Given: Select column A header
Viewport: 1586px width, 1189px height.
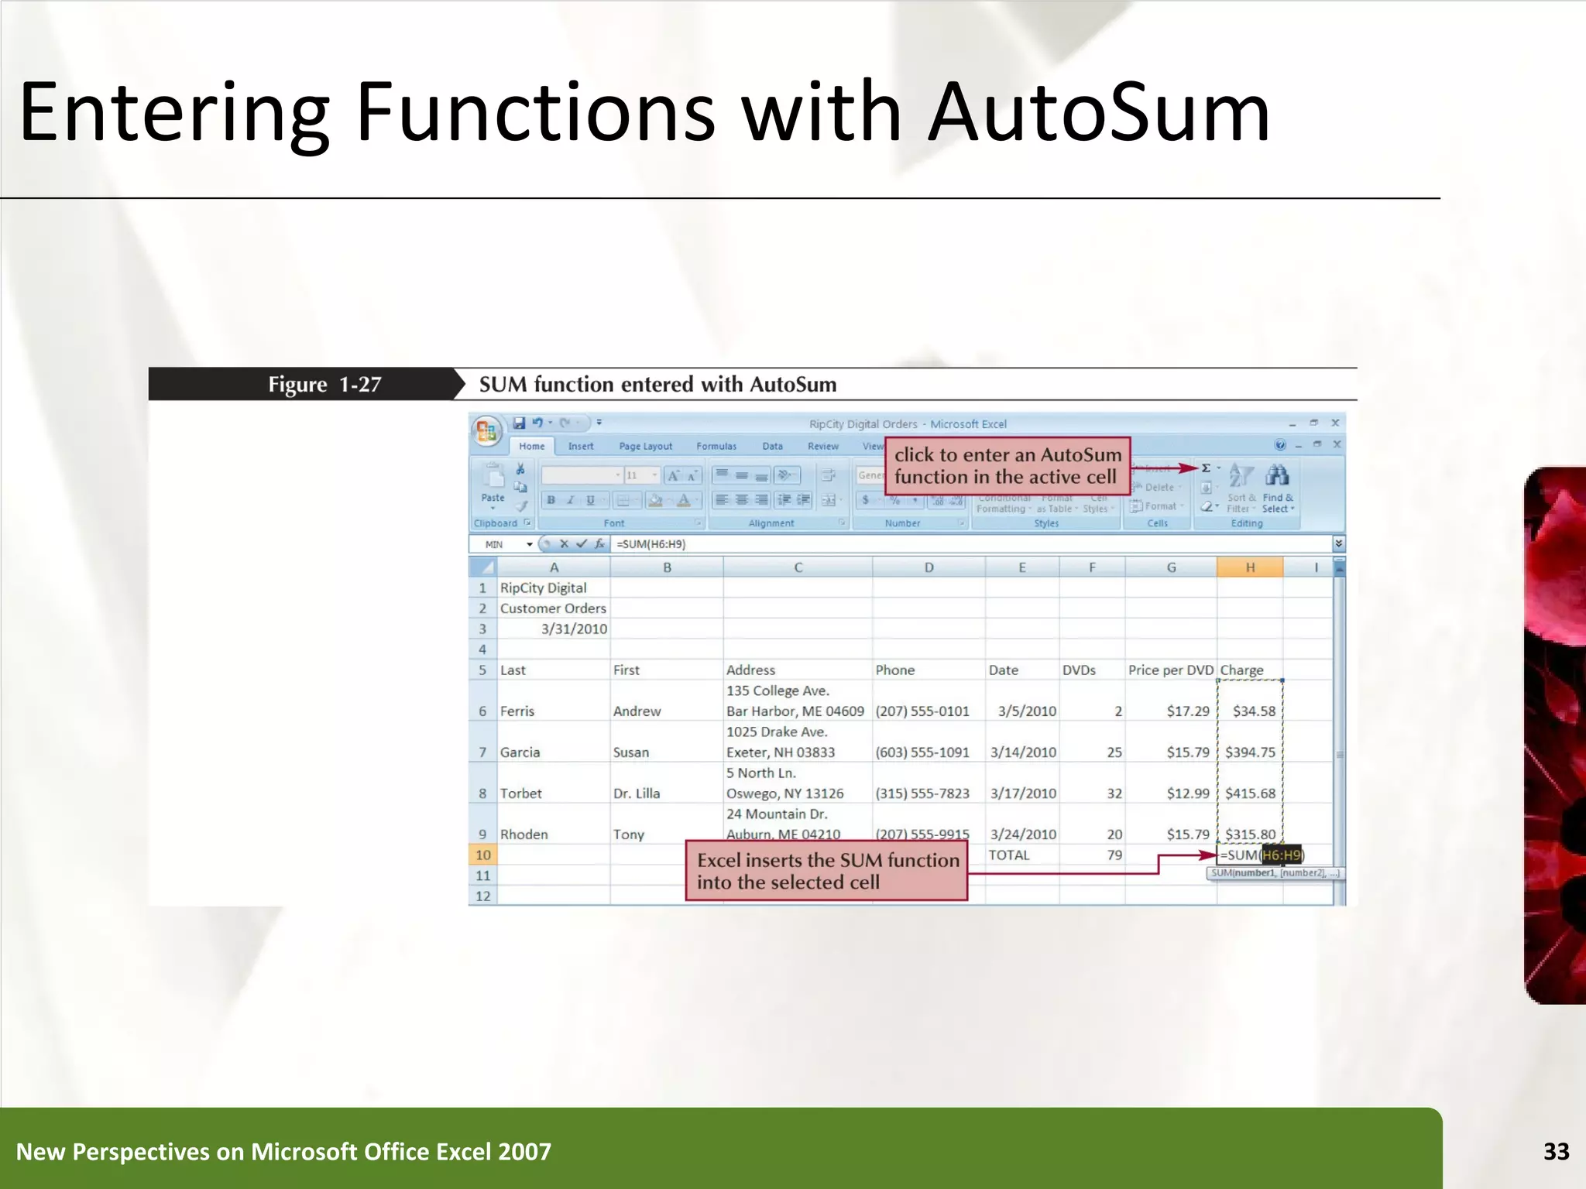Looking at the screenshot, I should click(554, 567).
